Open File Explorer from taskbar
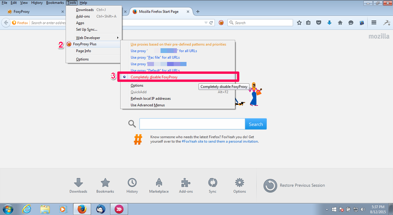The image size is (393, 215). click(x=45, y=209)
